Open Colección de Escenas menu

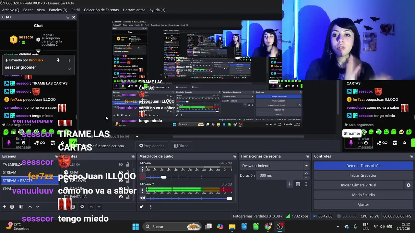(101, 10)
